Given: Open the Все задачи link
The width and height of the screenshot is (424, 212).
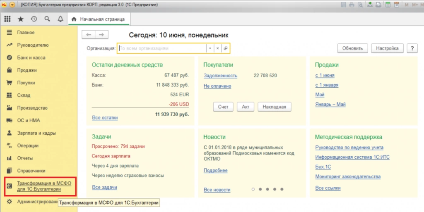Looking at the screenshot, I should (x=104, y=187).
